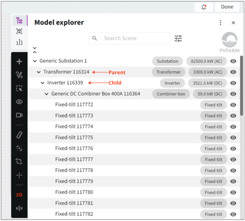Activate the box selection cursor tool
The image size is (245, 221).
19,88
